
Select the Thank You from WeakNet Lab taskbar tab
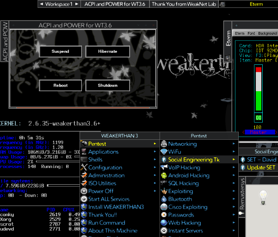tap(184, 4)
